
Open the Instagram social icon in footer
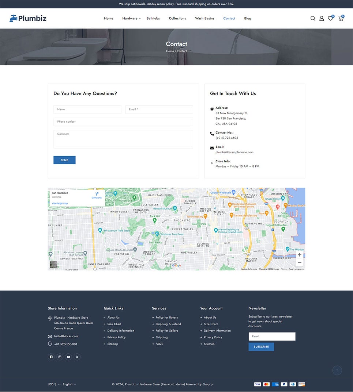(x=60, y=357)
